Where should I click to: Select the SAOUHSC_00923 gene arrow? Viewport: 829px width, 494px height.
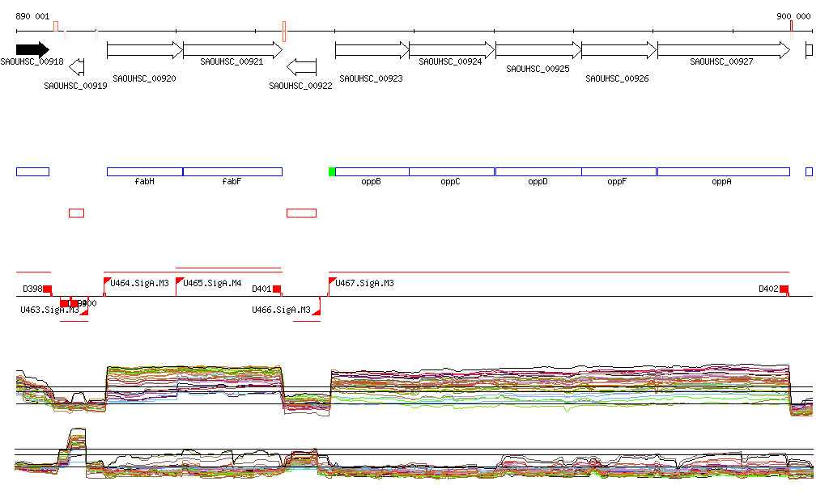point(372,50)
